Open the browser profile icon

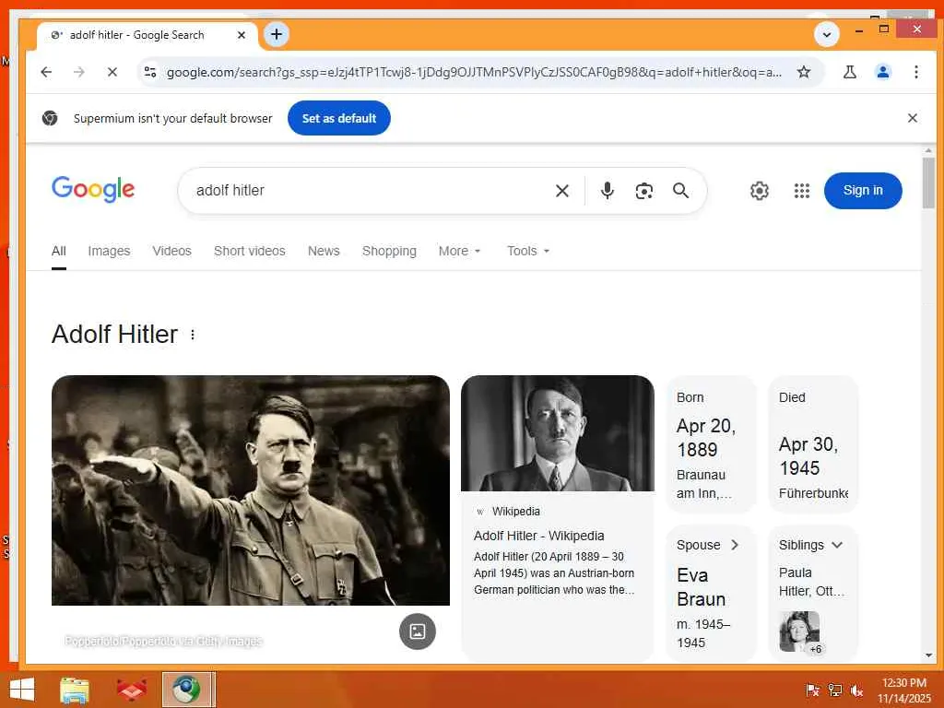[x=882, y=72]
